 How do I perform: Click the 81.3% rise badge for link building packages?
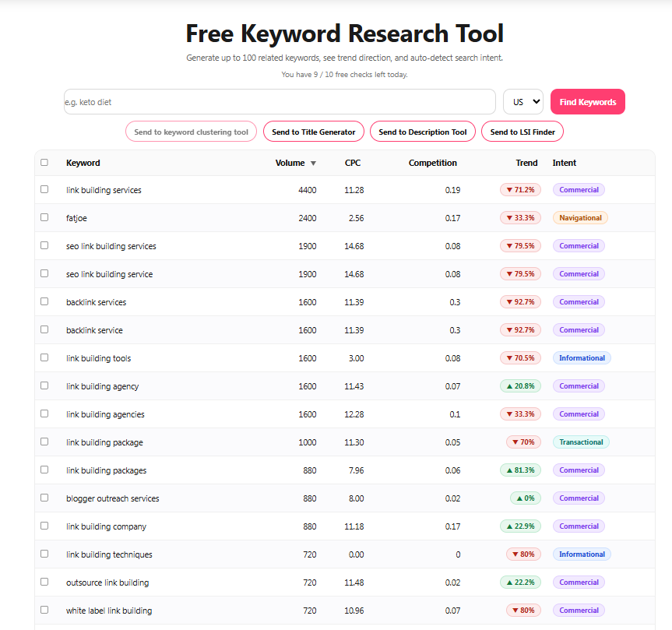(520, 470)
